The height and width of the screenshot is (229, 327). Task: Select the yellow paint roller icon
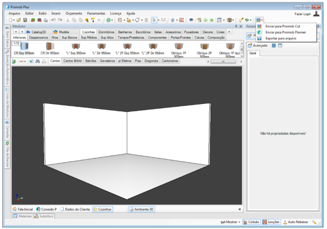(x=93, y=20)
